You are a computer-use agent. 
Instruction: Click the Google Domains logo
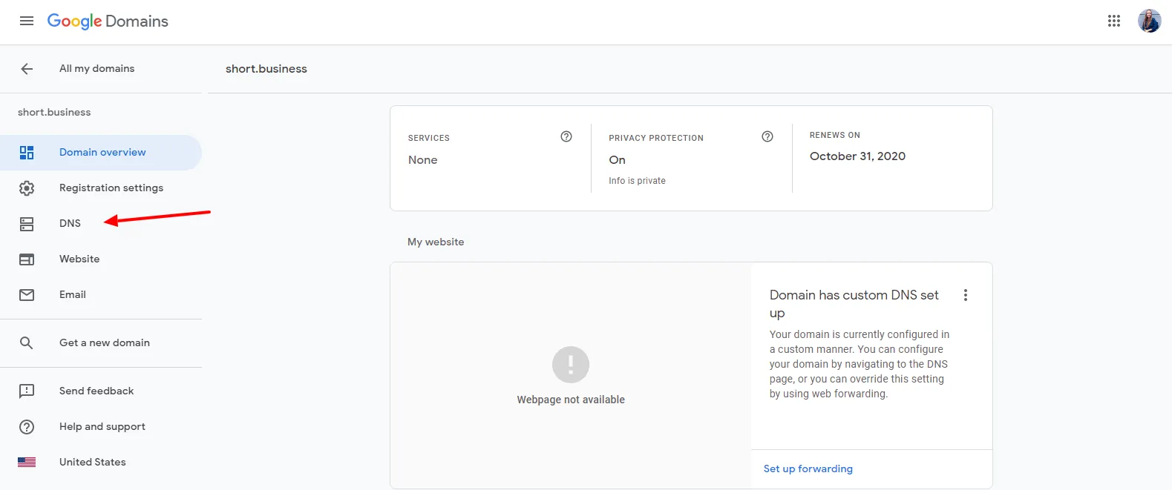pos(108,21)
